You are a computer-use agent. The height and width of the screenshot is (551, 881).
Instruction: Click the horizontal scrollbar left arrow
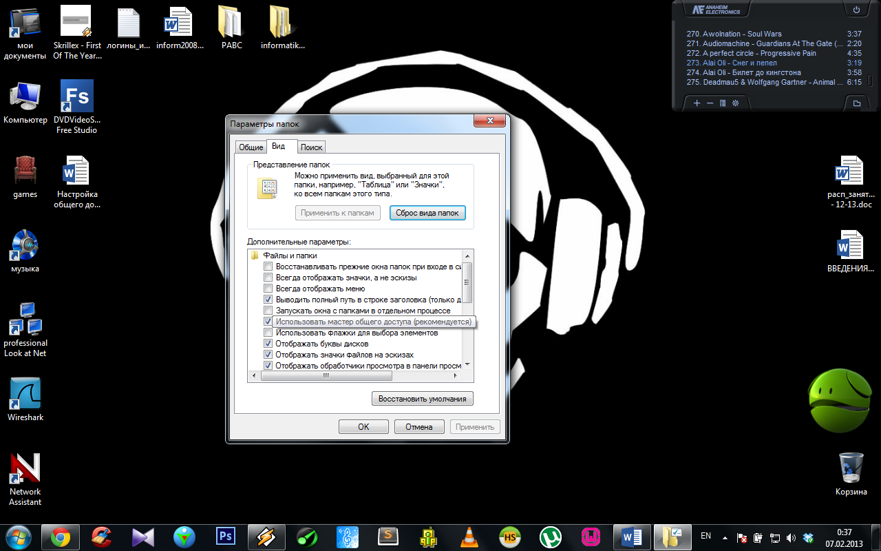coord(253,376)
